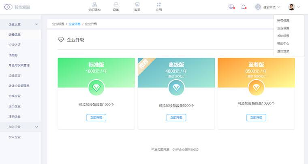Go to 角色与权限管理 in sidebar
The height and width of the screenshot is (164, 308).
[19, 65]
